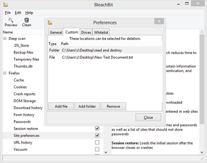Image resolution: width=207 pixels, height=163 pixels.
Task: Select the Thumbs.db tree item
Action: pos(23,66)
